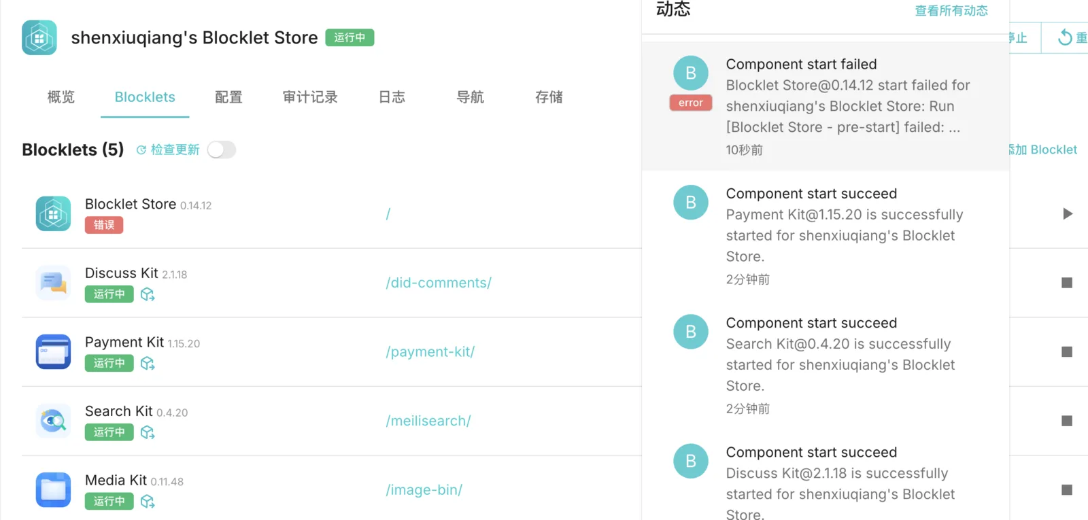Click the red error tag in notification
This screenshot has height=520, width=1088.
pyautogui.click(x=691, y=103)
